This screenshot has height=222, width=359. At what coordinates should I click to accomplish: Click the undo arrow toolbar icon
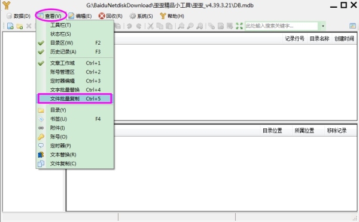(129, 26)
